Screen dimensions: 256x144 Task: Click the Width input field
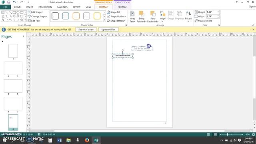coord(212,16)
